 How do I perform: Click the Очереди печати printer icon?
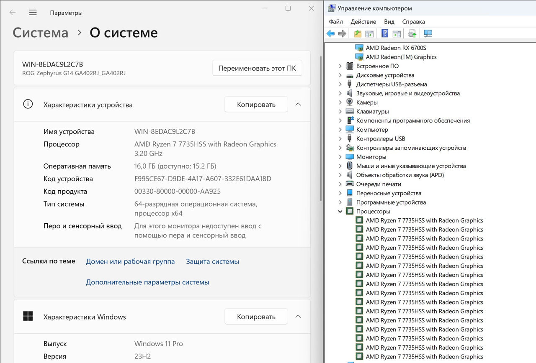[350, 184]
